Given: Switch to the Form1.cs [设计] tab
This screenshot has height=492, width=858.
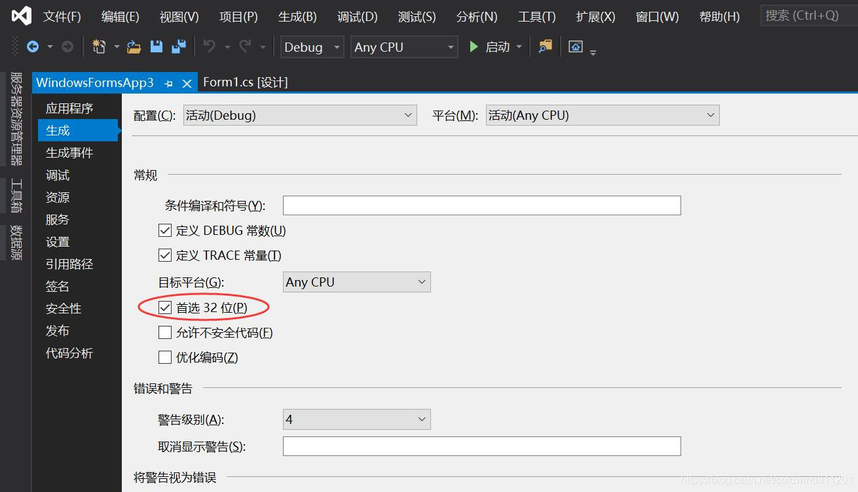Looking at the screenshot, I should click(246, 82).
